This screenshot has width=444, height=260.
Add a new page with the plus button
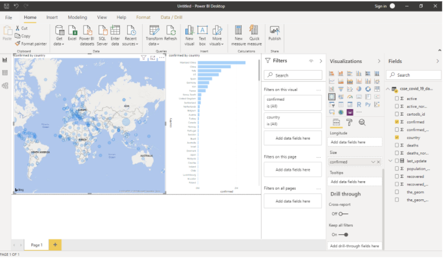55,245
